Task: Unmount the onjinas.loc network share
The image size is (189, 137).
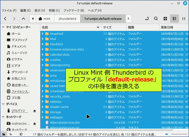Action: [35, 124]
